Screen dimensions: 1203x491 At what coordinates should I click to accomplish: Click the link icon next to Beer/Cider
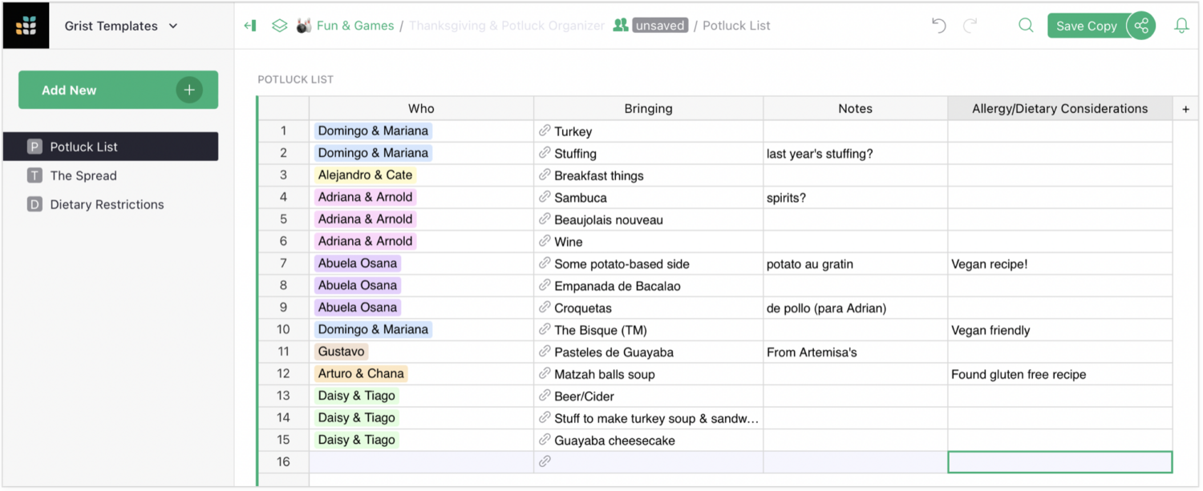pyautogui.click(x=545, y=395)
